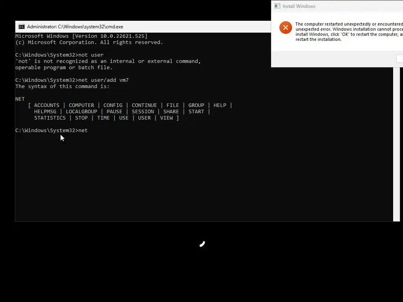
Task: Click the VIEW keyword in NET syntax
Action: click(166, 118)
